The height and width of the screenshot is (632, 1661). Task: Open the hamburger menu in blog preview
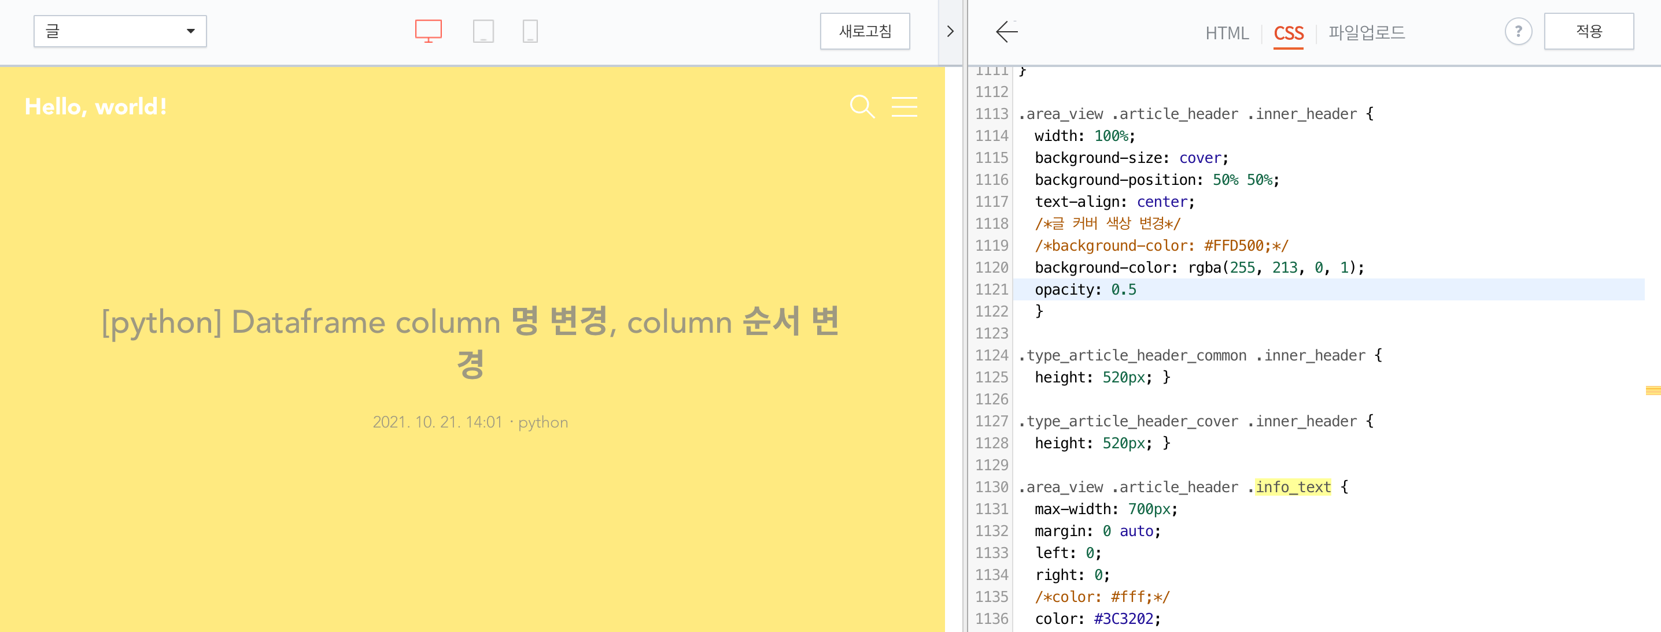[x=904, y=107]
